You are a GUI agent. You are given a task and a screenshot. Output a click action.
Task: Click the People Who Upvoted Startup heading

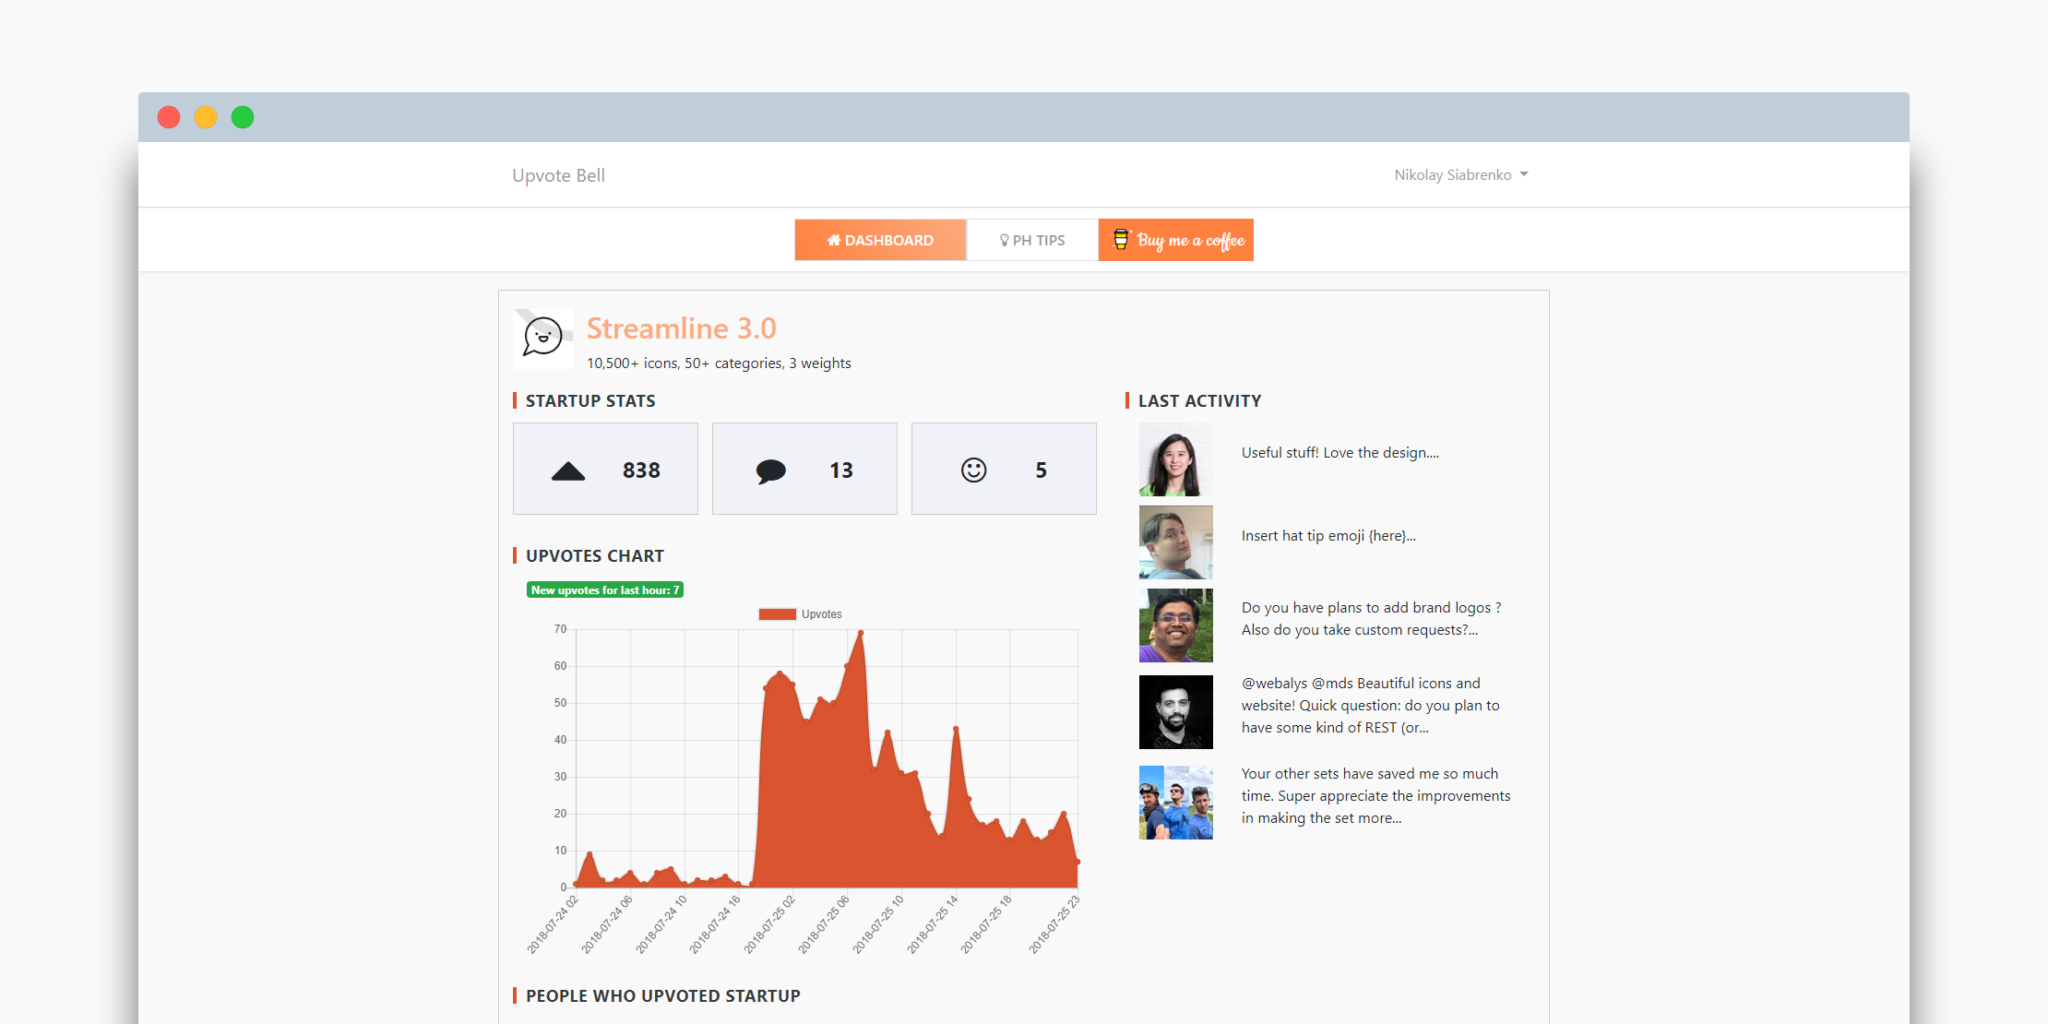tap(662, 996)
